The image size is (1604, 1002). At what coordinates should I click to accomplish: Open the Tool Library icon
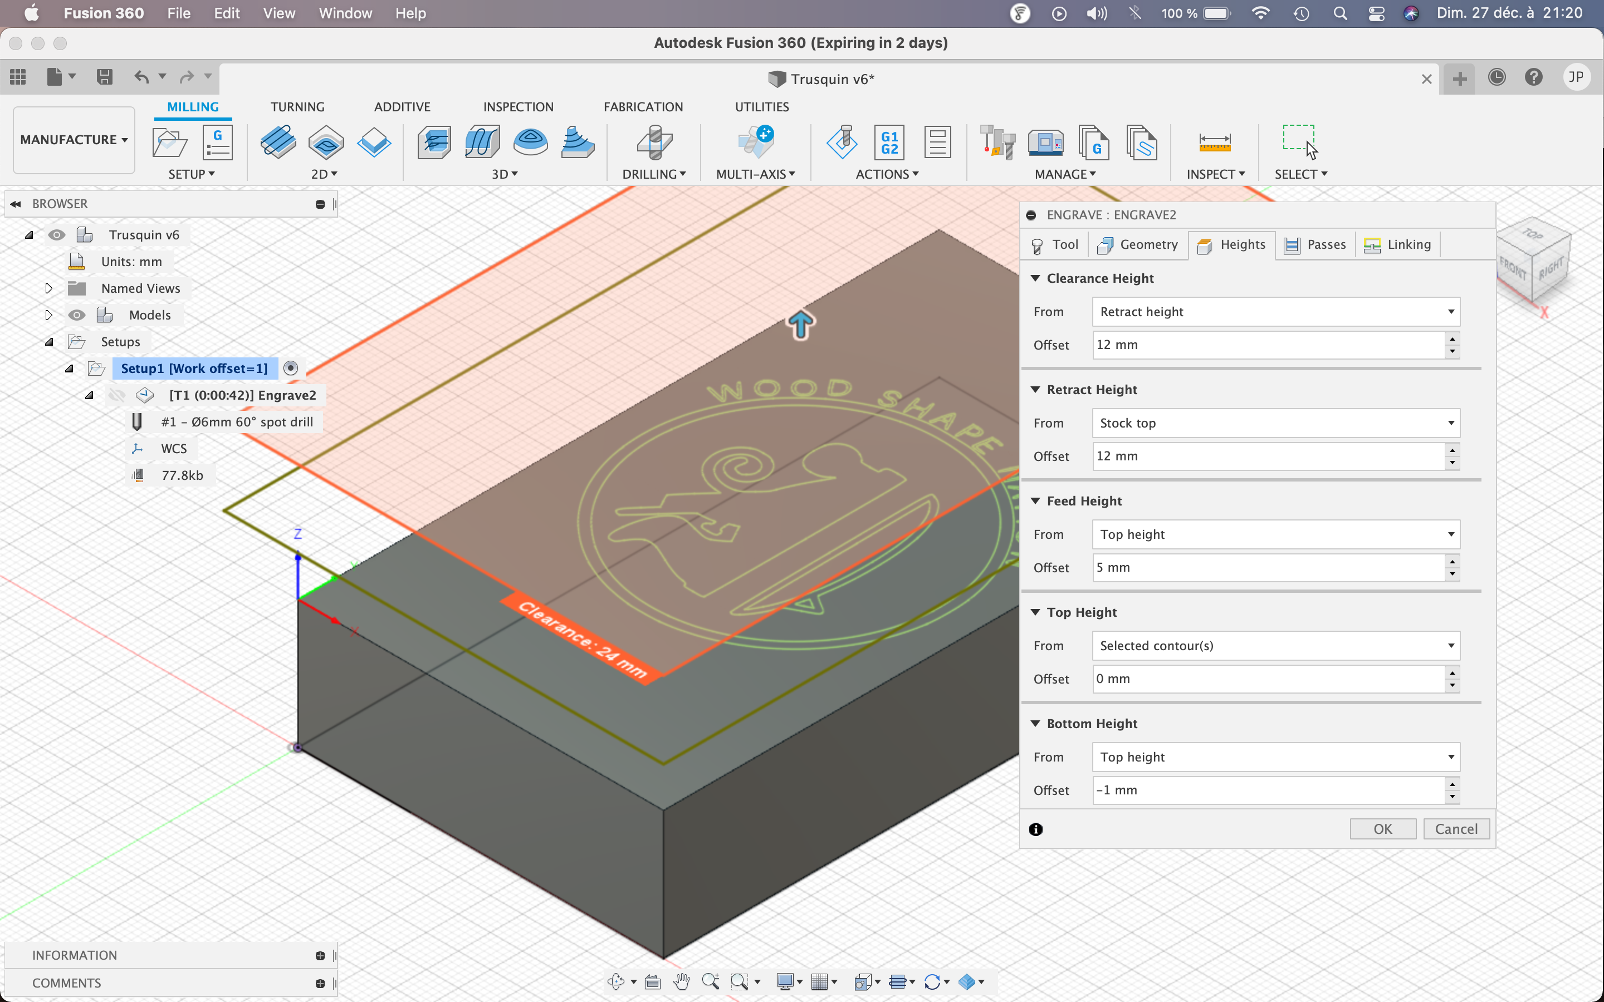coord(997,143)
